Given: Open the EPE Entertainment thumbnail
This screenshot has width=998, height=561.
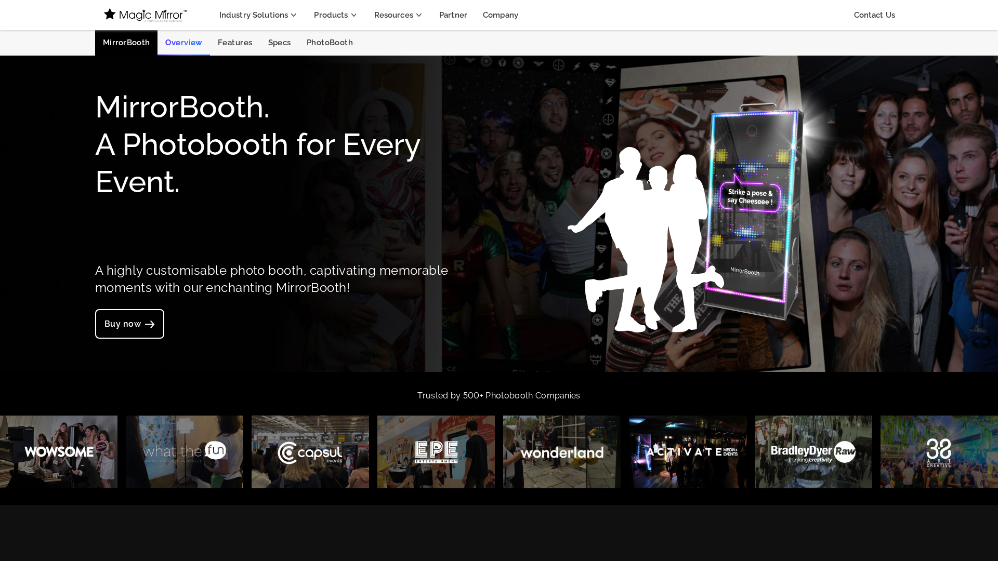Looking at the screenshot, I should 436,452.
